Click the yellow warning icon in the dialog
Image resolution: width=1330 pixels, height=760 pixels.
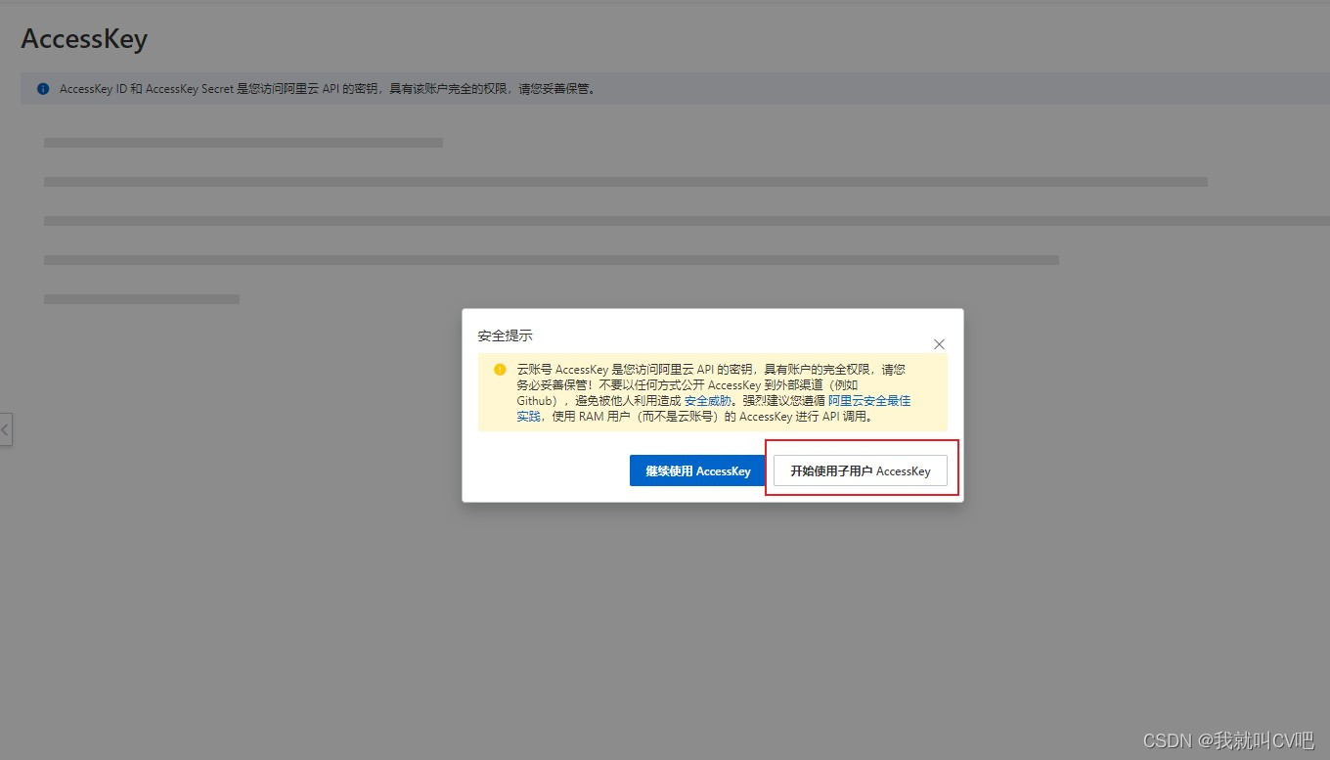click(499, 370)
